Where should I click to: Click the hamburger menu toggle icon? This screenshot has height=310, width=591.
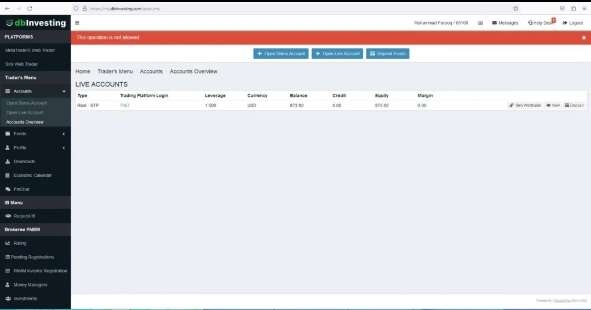point(77,23)
